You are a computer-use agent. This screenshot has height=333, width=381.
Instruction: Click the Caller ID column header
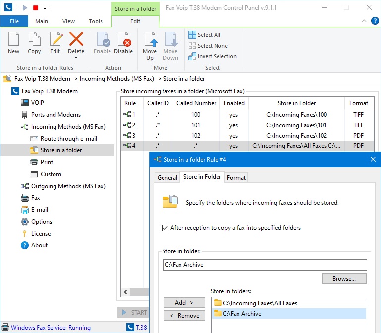(158, 103)
